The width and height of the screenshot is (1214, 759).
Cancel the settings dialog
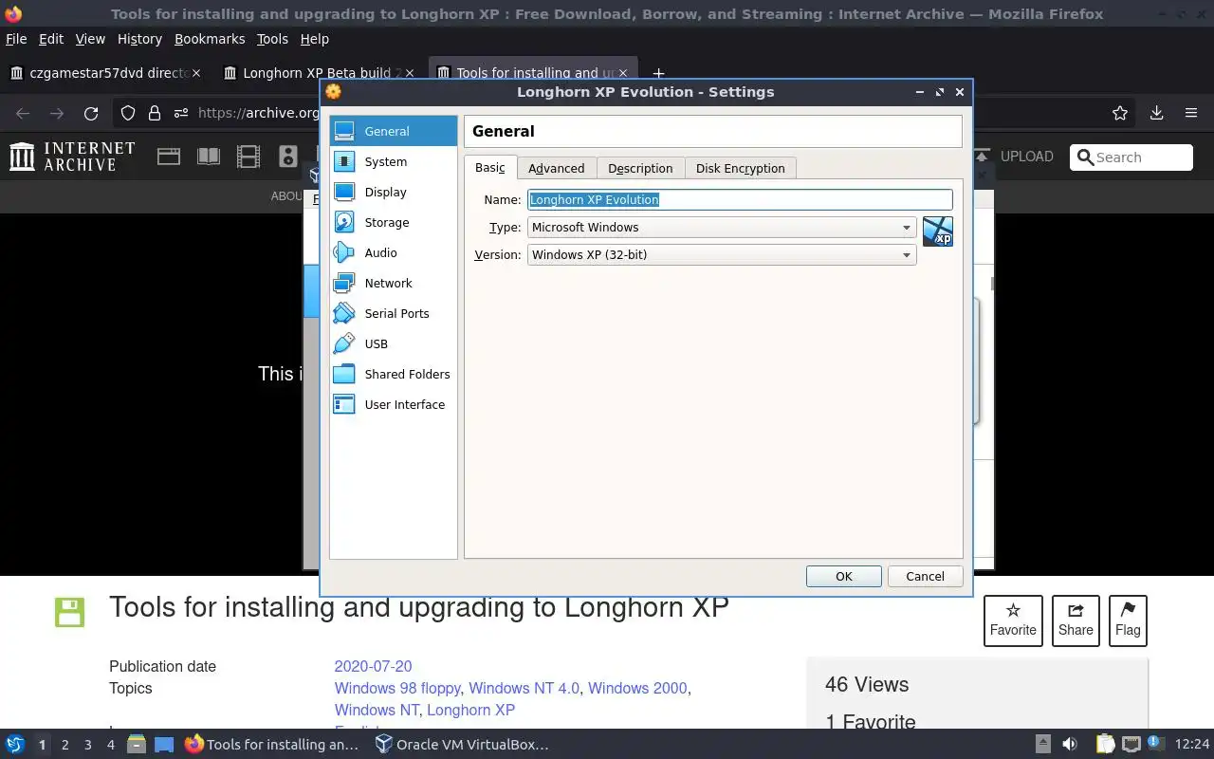coord(925,576)
